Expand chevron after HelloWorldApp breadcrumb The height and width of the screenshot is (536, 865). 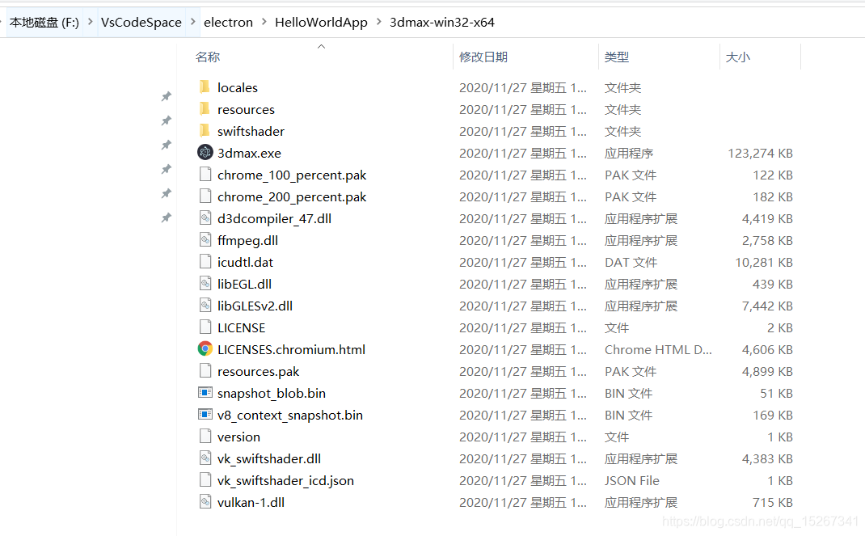tap(379, 22)
